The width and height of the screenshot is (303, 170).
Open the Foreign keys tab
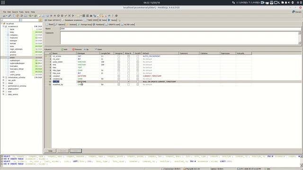click(84, 25)
